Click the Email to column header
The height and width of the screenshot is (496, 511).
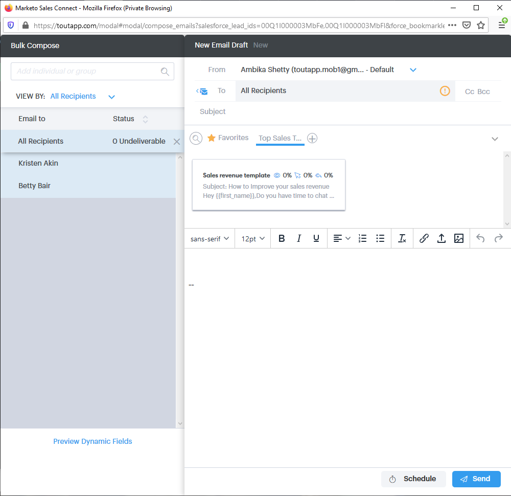tap(32, 119)
